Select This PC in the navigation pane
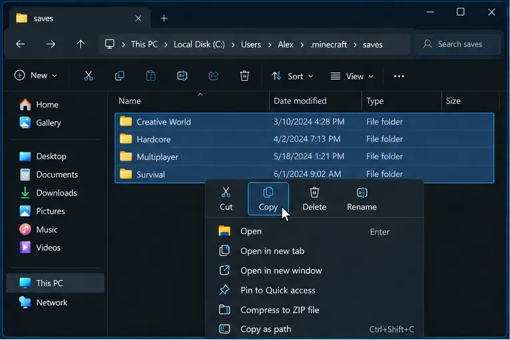 (x=55, y=283)
